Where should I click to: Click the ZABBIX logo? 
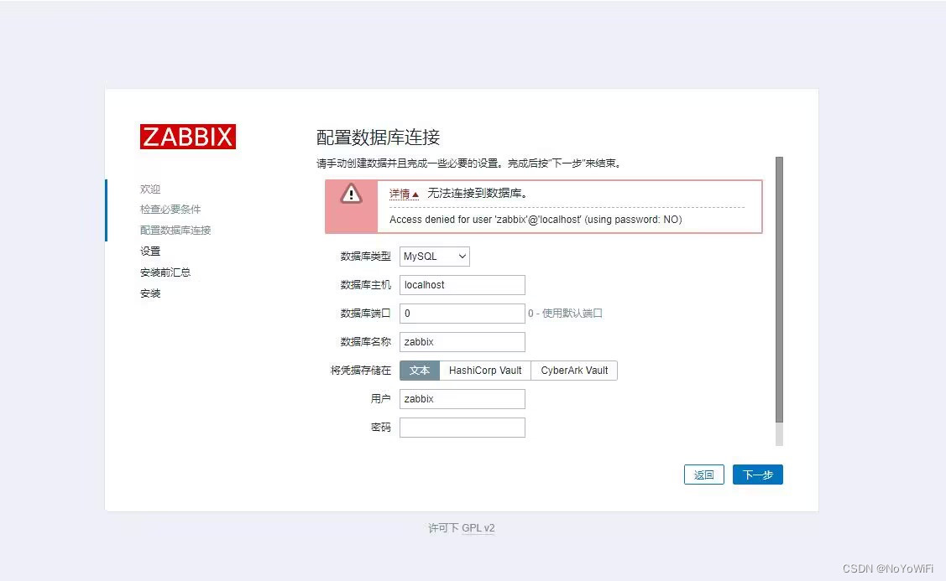[x=187, y=136]
